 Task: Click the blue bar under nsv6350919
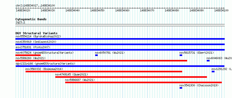point(120,44)
